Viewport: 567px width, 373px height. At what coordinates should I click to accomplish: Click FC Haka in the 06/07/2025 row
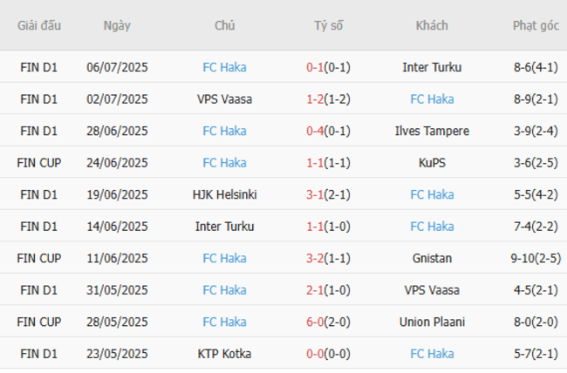pos(225,67)
